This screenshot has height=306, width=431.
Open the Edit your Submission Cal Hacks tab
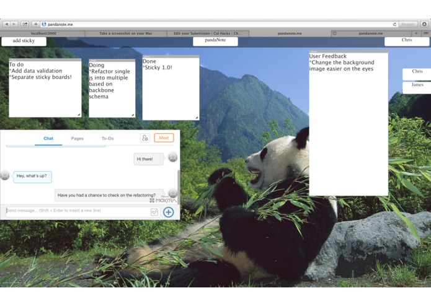(x=208, y=33)
